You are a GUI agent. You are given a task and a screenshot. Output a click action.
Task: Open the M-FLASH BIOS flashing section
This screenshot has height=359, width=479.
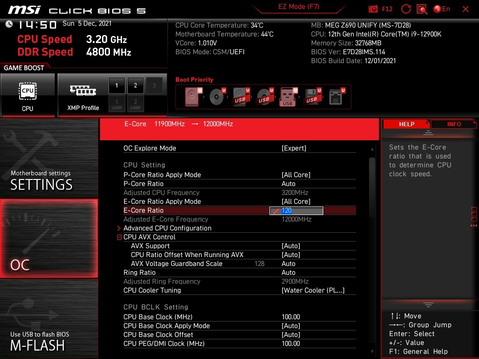pos(49,319)
